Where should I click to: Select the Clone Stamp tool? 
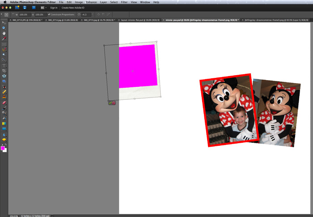(x=4, y=97)
